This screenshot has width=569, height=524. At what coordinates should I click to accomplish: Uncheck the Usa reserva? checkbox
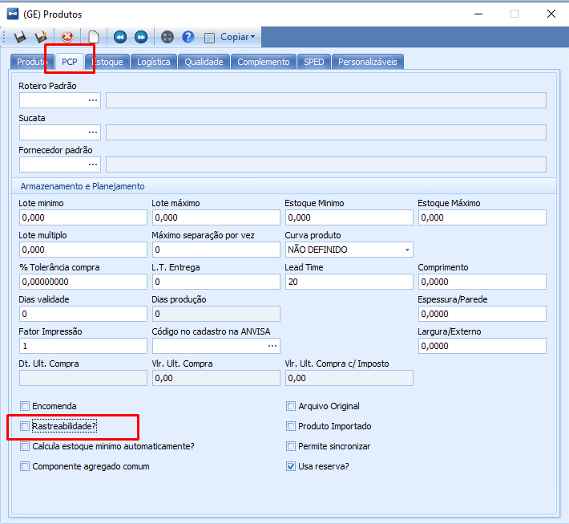(291, 466)
